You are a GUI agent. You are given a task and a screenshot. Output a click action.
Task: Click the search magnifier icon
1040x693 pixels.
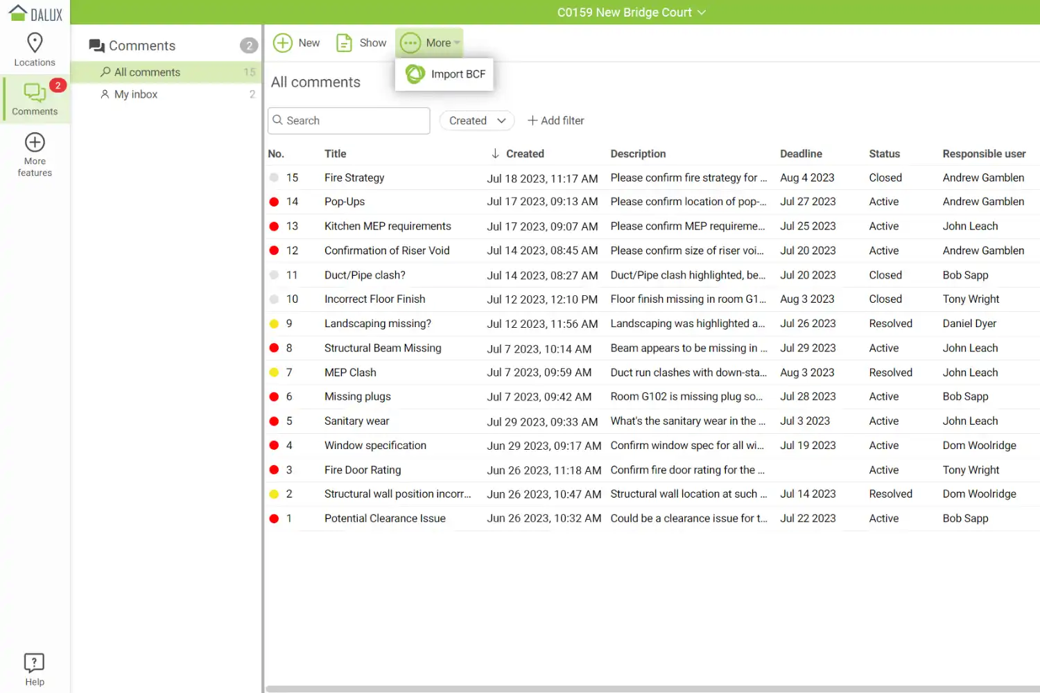(x=278, y=120)
